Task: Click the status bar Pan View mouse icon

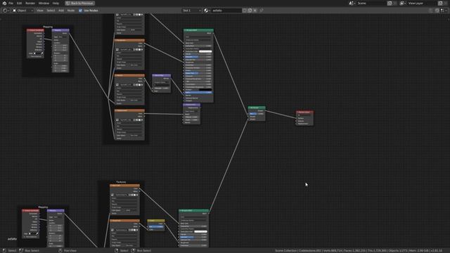Action: tap(60, 250)
